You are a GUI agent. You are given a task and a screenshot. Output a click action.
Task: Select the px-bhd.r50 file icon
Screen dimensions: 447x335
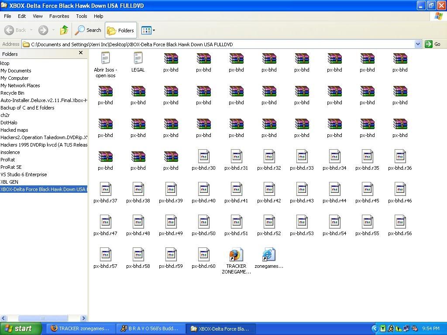tap(203, 222)
